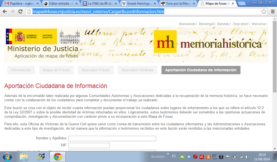
Task: Open the Ministerio de Justicia coat of arms logo
Action: pyautogui.click(x=20, y=36)
